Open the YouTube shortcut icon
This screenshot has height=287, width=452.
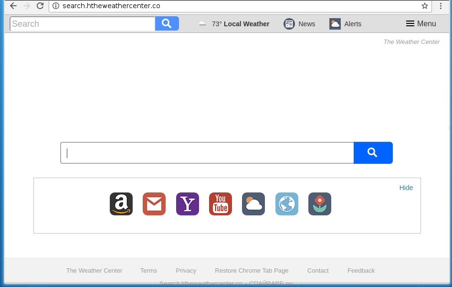click(221, 204)
